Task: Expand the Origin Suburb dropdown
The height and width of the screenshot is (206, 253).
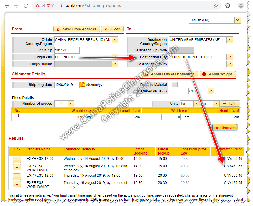Action: 115,64
